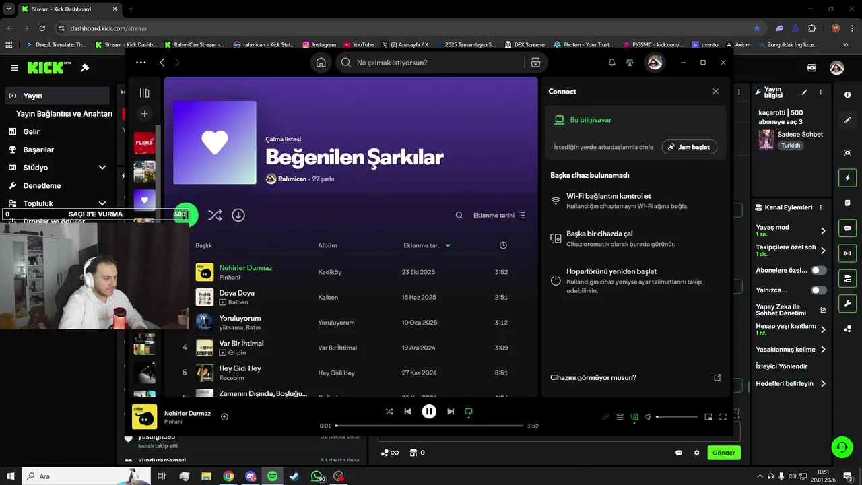Open Eklenme tarihi sort dropdown

point(499,215)
